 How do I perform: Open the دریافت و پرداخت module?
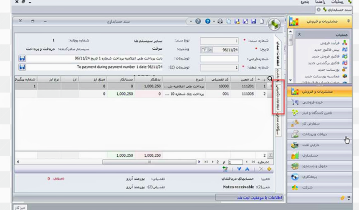[320, 134]
